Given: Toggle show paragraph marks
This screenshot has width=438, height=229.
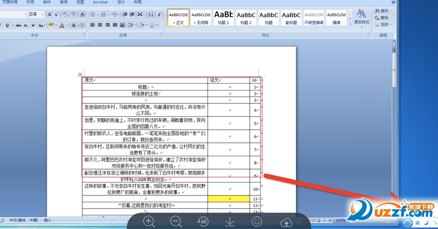Looking at the screenshot, I should tap(159, 14).
